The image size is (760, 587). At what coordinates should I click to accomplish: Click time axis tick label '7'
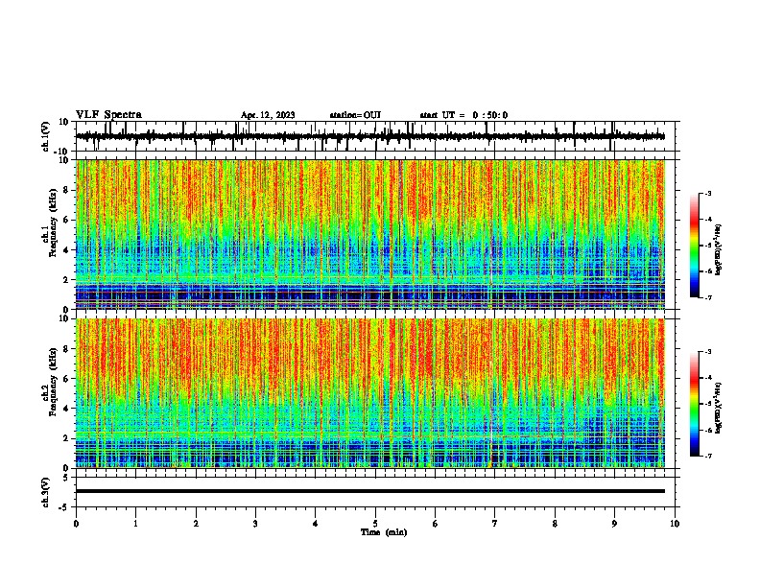495,523
